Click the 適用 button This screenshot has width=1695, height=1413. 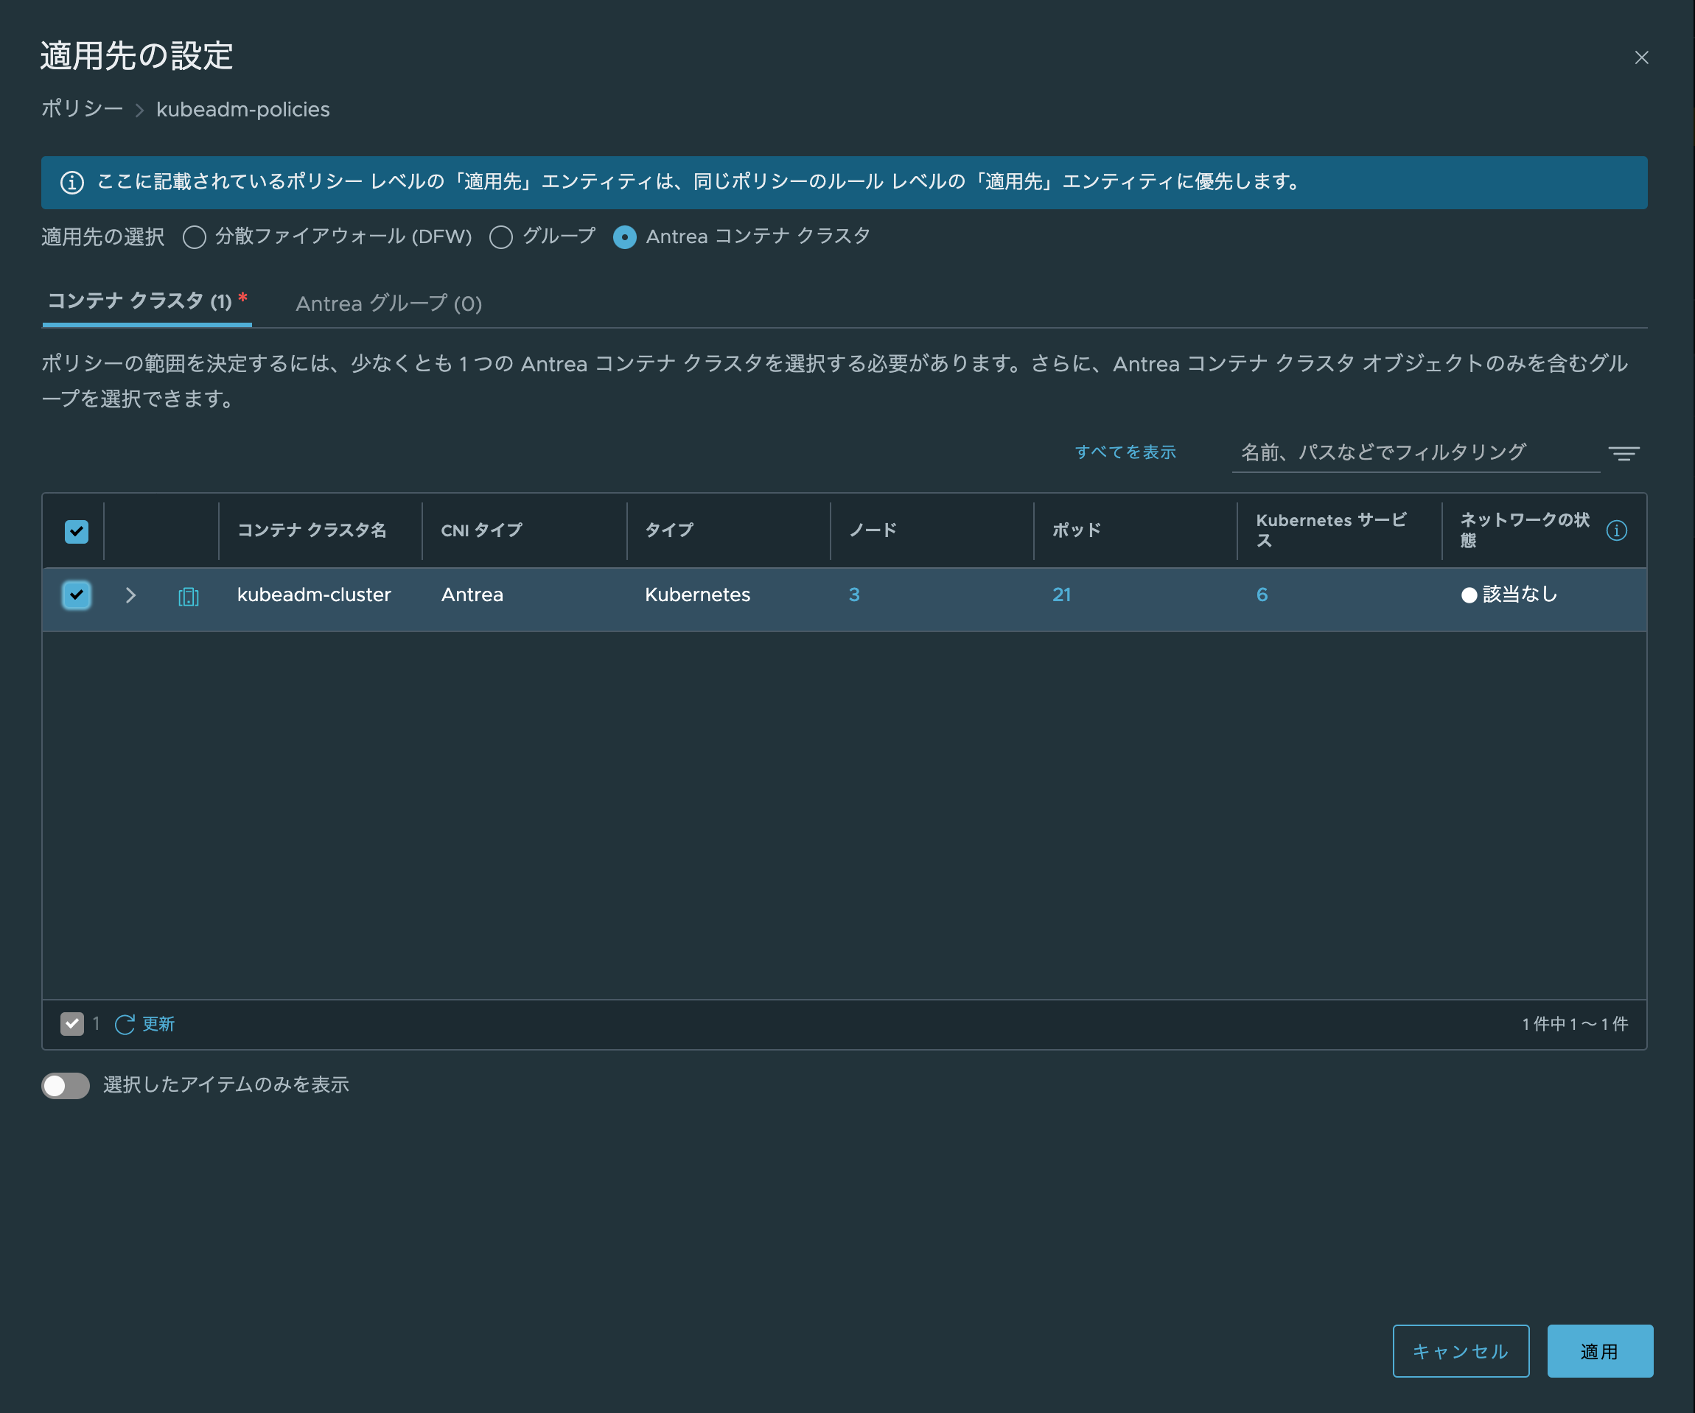1599,1351
